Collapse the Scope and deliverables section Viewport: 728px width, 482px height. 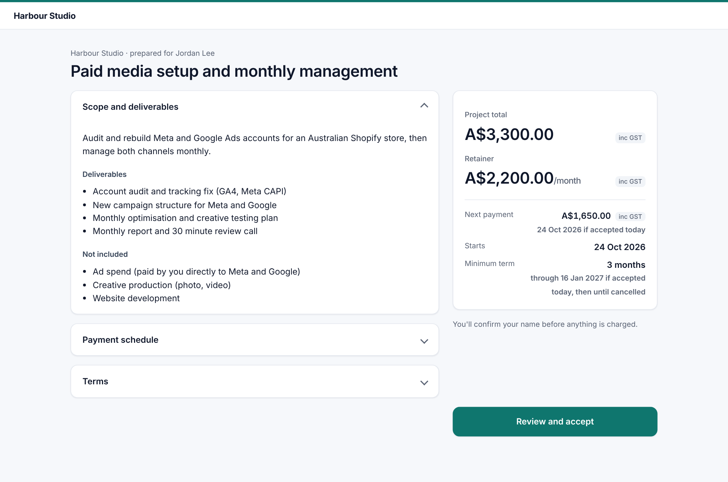point(255,107)
